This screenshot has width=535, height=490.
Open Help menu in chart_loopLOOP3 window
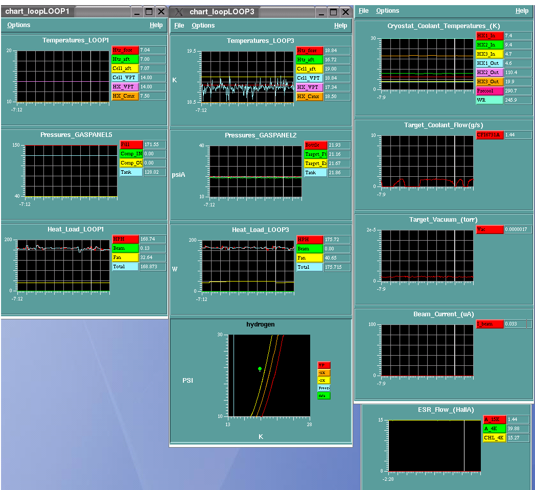[340, 26]
